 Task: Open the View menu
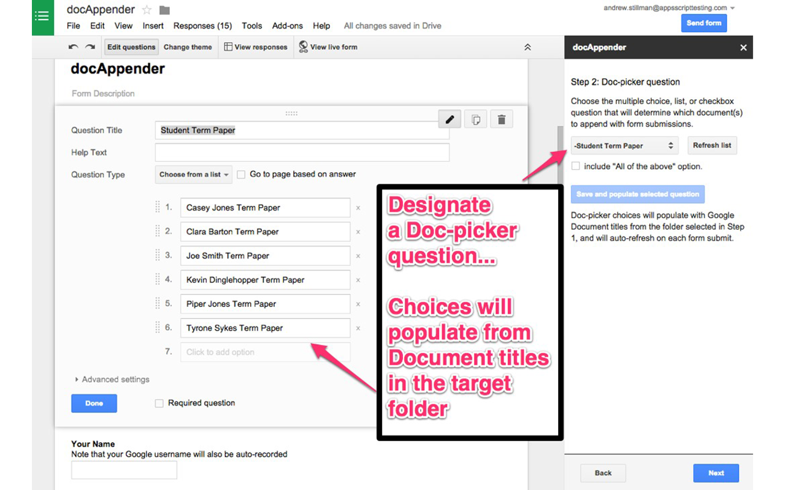pos(124,26)
